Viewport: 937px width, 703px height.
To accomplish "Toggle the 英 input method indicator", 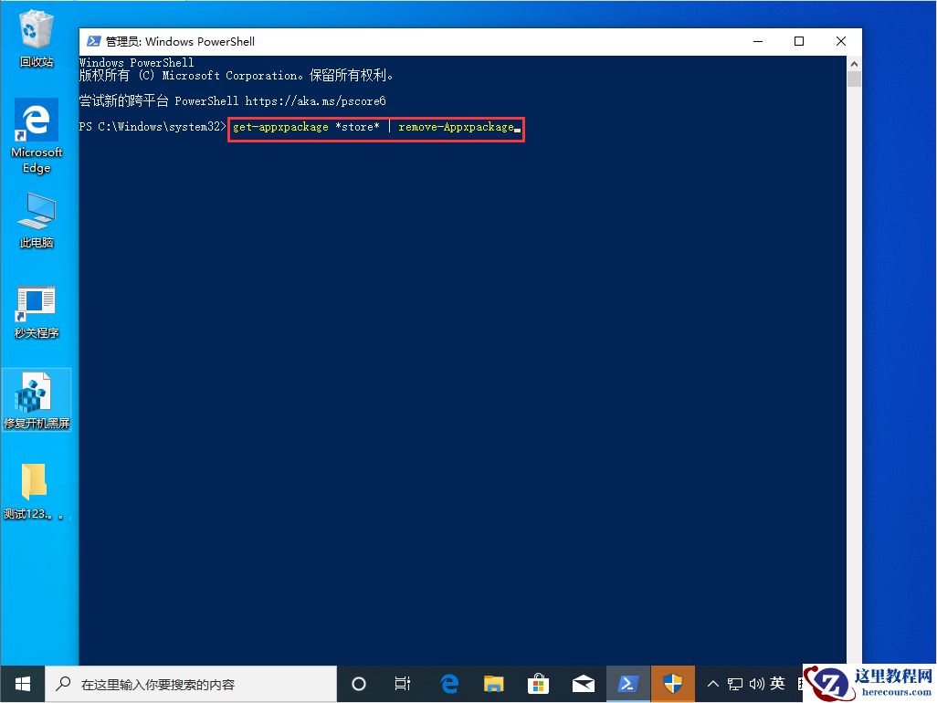I will click(778, 683).
